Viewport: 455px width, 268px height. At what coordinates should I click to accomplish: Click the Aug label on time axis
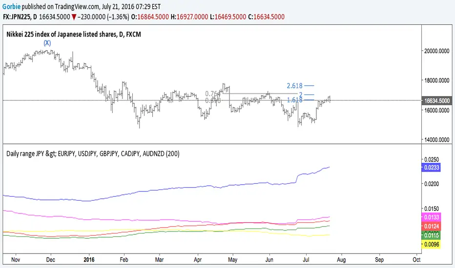pyautogui.click(x=341, y=260)
